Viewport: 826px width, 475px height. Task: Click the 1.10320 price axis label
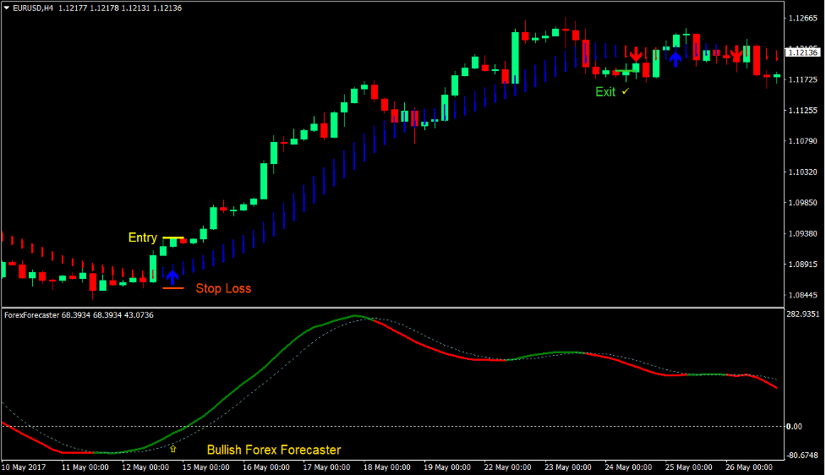tap(803, 172)
